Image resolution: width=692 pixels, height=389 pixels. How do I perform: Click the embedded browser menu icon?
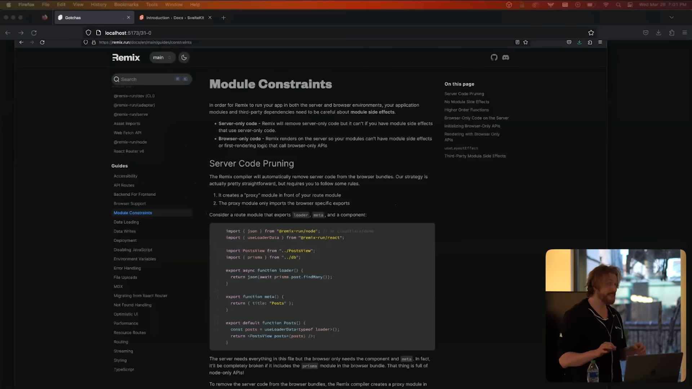click(x=600, y=42)
